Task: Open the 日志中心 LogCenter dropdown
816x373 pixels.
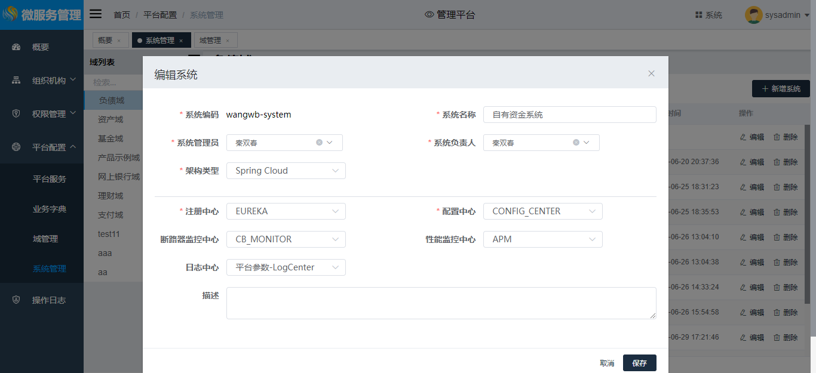Action: tap(286, 267)
